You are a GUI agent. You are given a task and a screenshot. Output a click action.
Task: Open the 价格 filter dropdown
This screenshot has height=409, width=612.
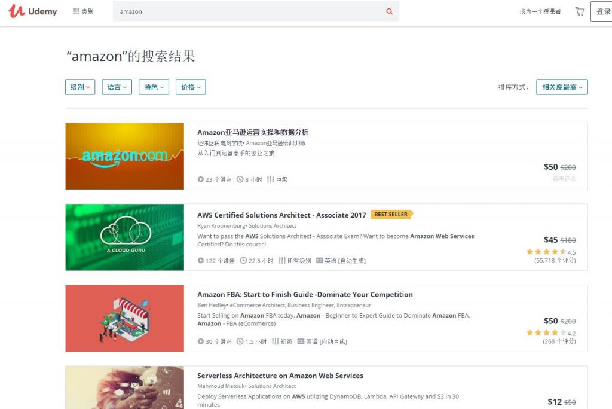click(191, 87)
